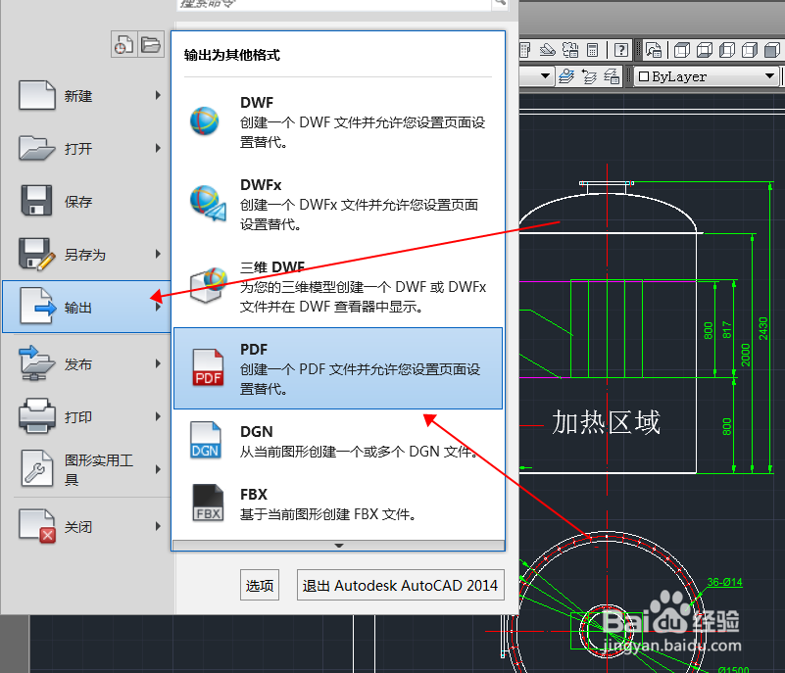
Task: Expand the 输出 (Export) submenu arrow
Action: click(158, 307)
